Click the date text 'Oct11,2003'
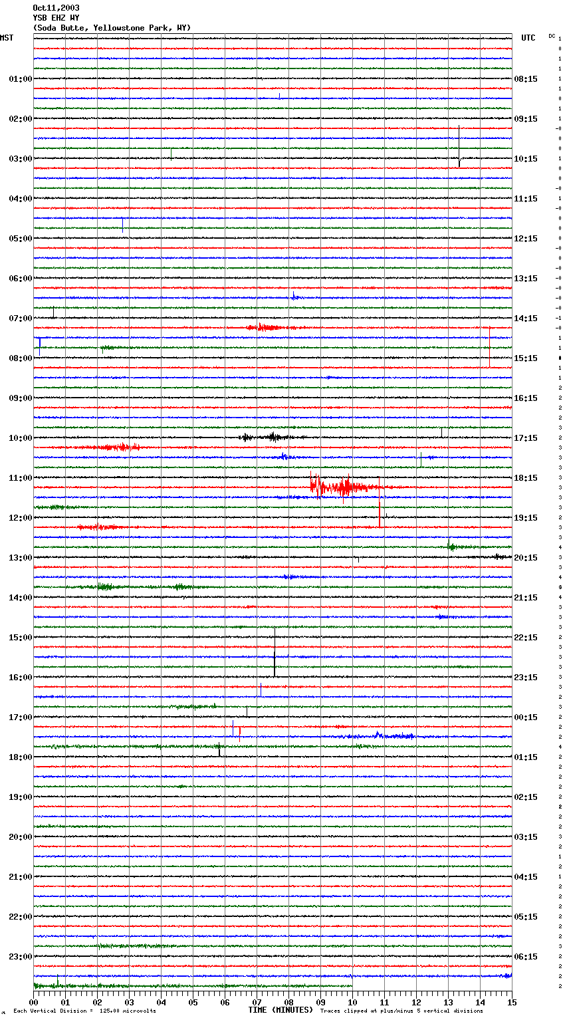 (56, 8)
